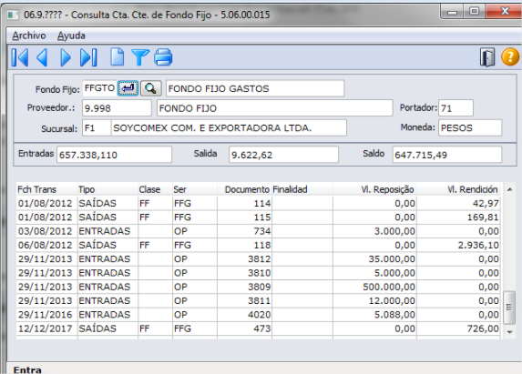Click the Proveedor field showing 9.998

pos(117,108)
